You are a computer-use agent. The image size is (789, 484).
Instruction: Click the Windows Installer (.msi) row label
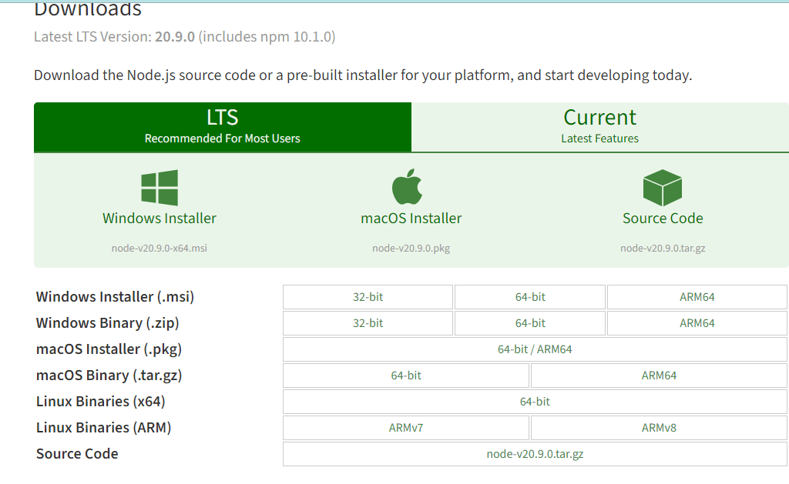(115, 296)
